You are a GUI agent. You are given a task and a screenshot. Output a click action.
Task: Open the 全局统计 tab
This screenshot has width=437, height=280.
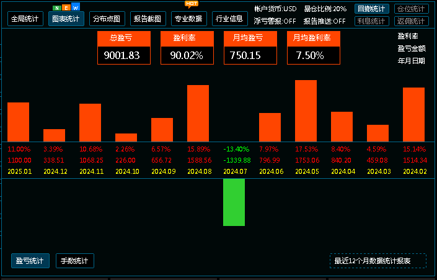[25, 19]
